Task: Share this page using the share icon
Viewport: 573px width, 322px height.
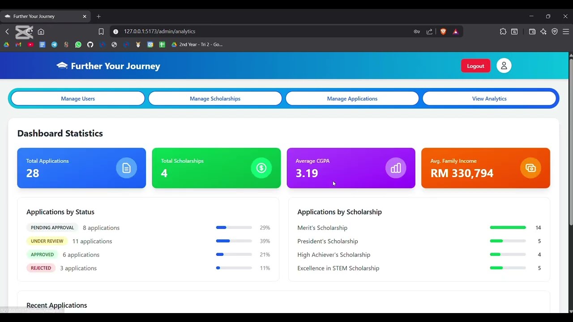Action: click(x=430, y=31)
